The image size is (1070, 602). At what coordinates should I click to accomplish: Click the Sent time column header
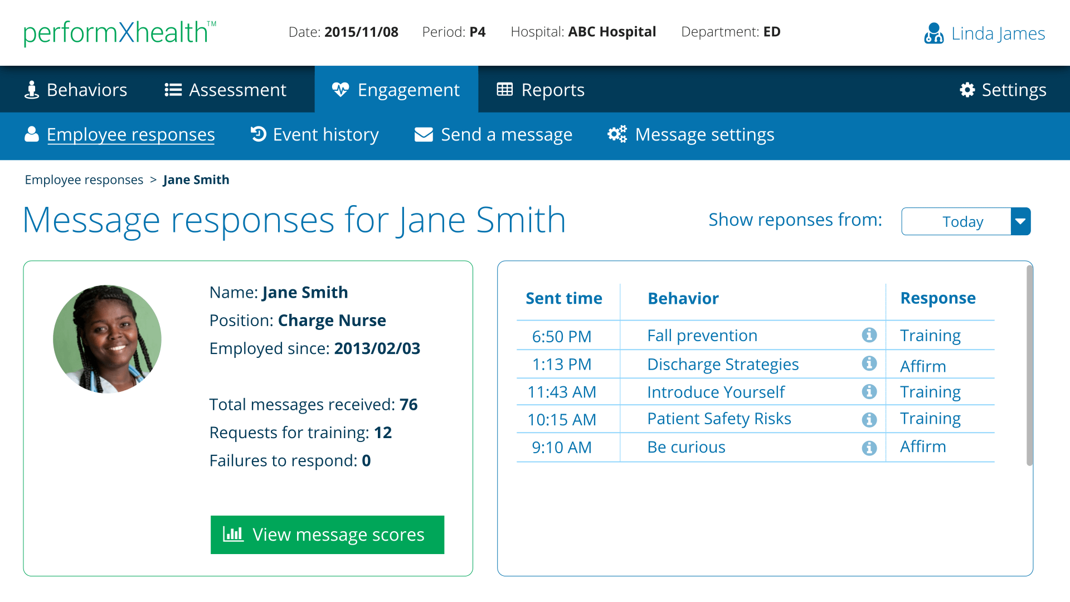[564, 298]
